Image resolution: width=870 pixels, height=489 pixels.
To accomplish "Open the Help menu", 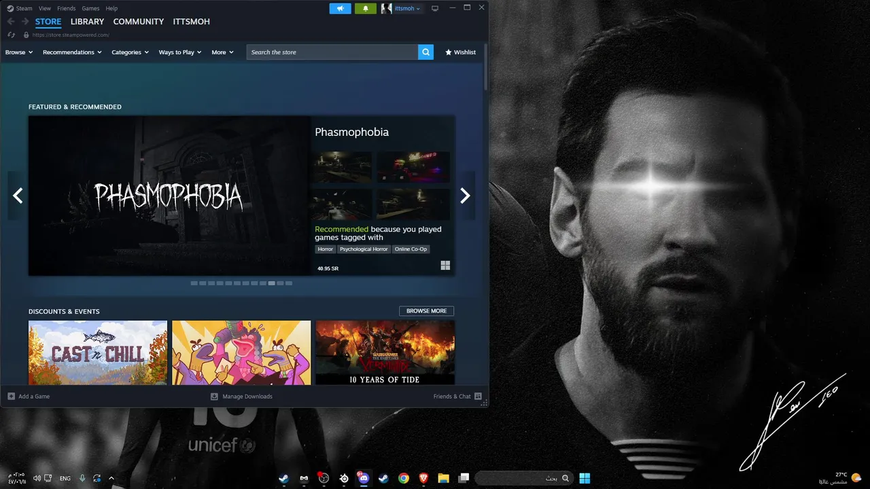I will (111, 8).
